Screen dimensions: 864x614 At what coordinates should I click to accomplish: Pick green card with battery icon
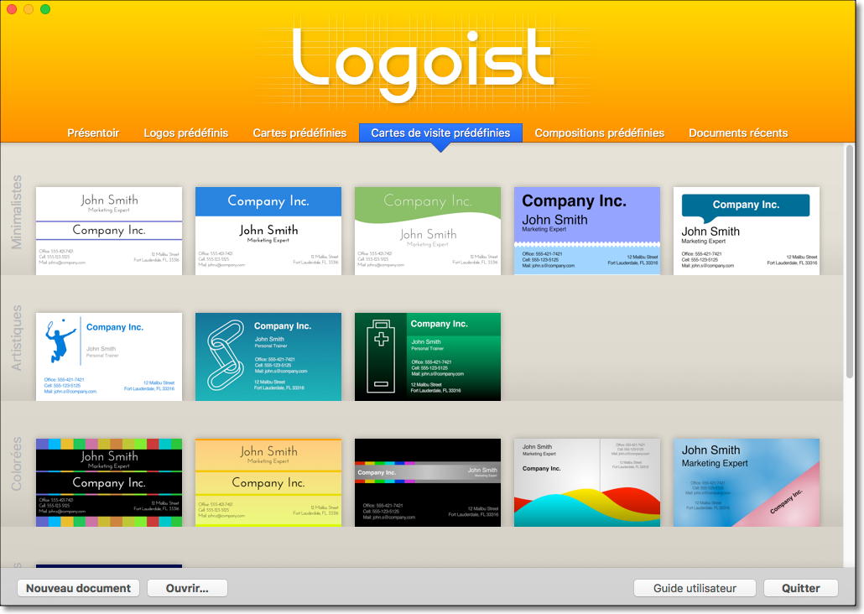(428, 356)
